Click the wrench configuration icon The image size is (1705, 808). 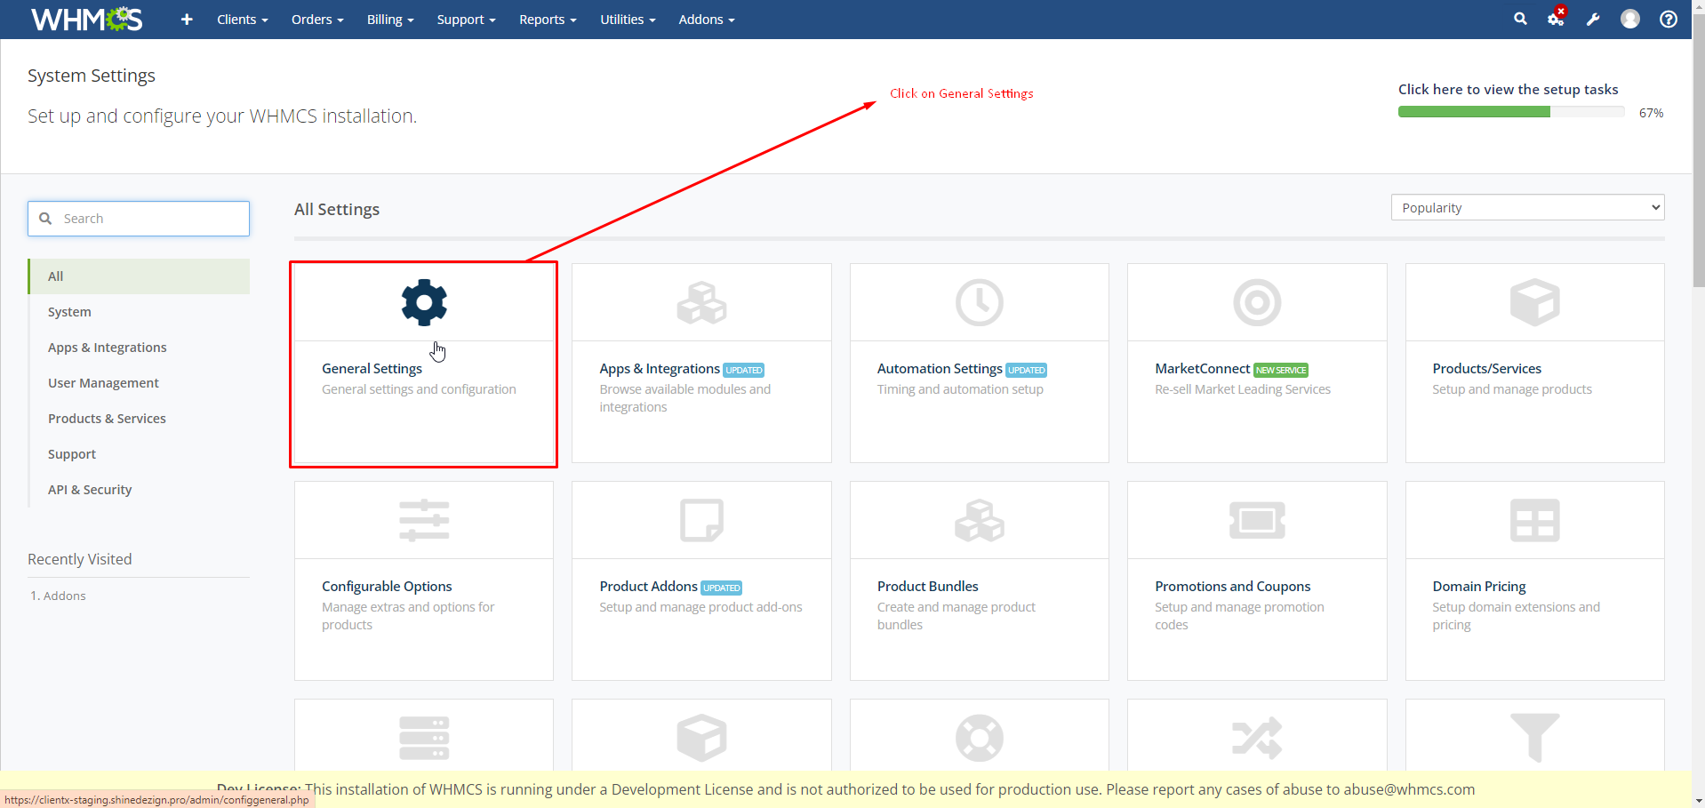[x=1593, y=20]
